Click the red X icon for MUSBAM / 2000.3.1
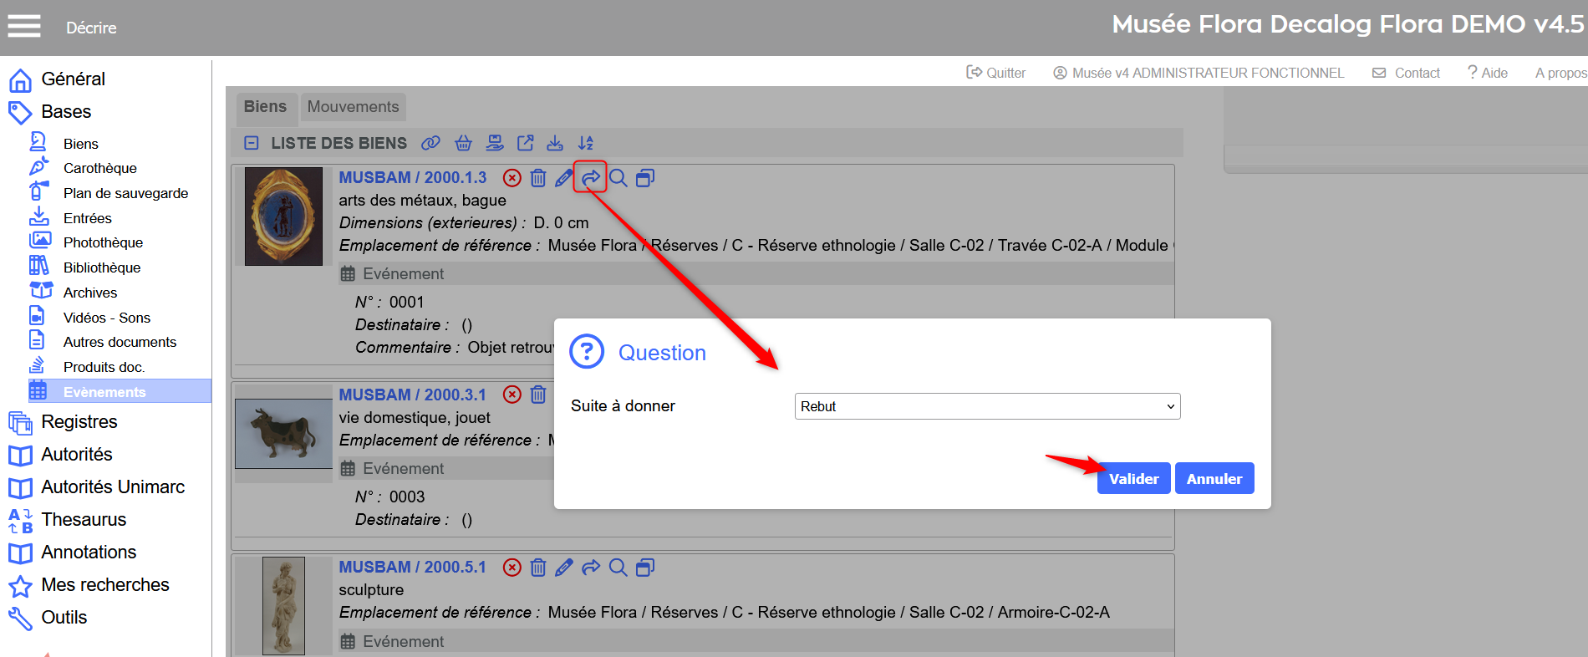1588x657 pixels. click(512, 395)
